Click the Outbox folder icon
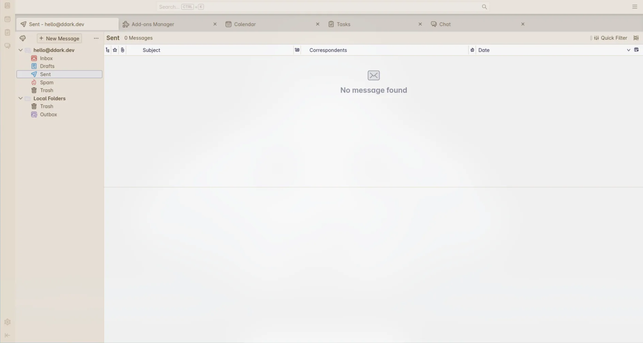 click(34, 114)
